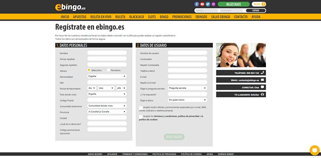The width and height of the screenshot is (321, 158).
Task: Click the header Contraseña login field
Action: pos(231,11)
